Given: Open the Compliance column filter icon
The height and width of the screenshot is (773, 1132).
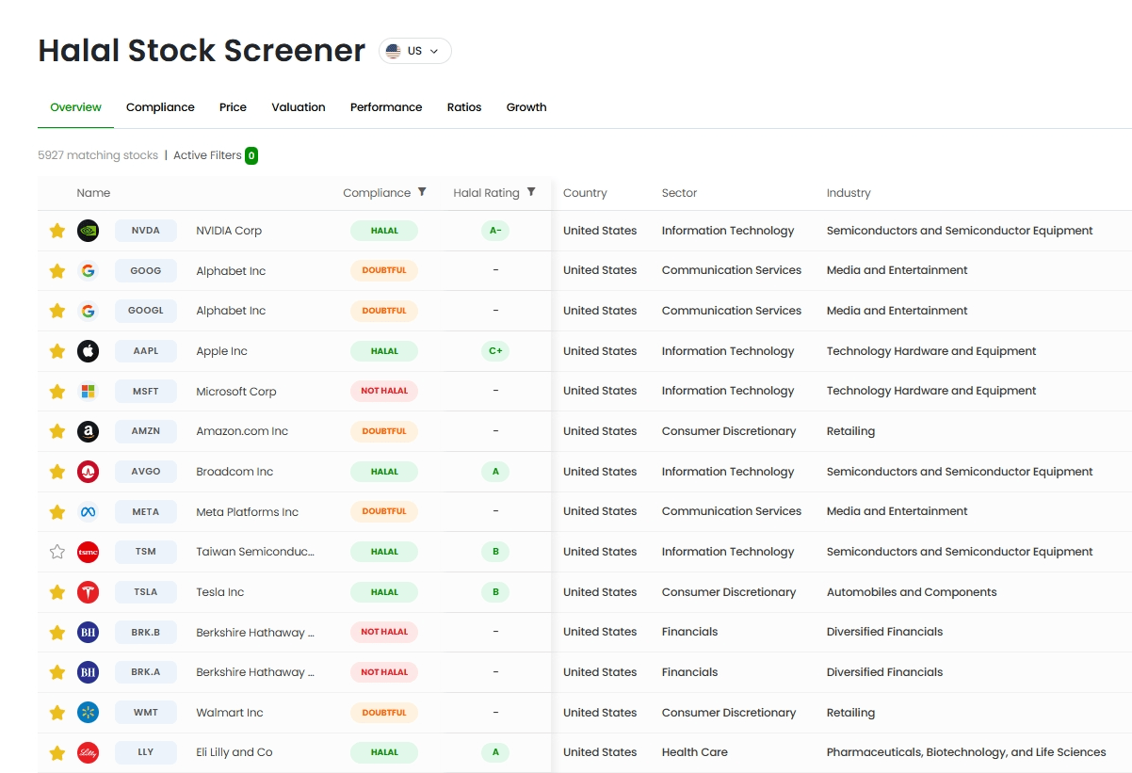Looking at the screenshot, I should [422, 192].
